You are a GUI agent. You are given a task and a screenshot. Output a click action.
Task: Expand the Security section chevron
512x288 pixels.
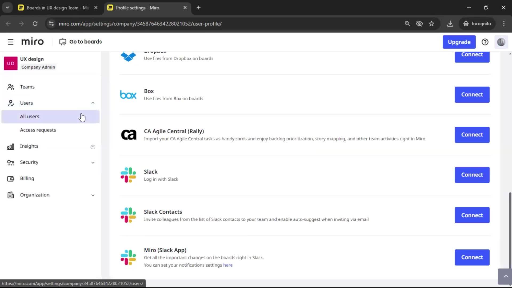[x=93, y=163]
